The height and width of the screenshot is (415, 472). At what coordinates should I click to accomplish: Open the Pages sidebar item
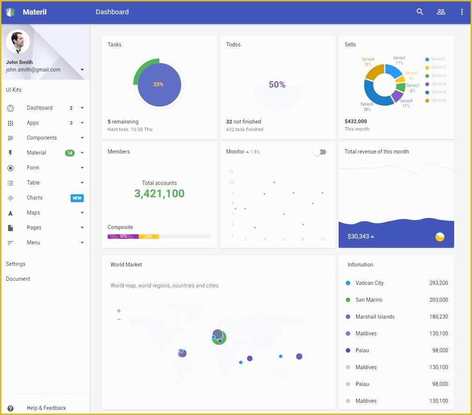[x=45, y=228]
